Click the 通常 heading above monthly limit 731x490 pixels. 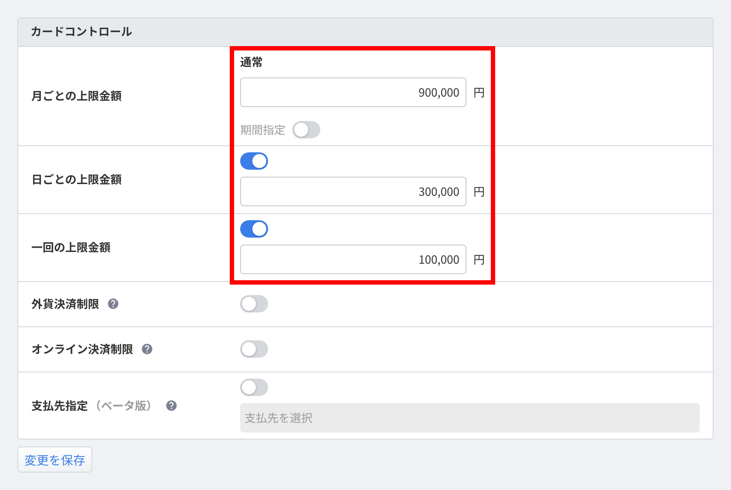click(251, 62)
